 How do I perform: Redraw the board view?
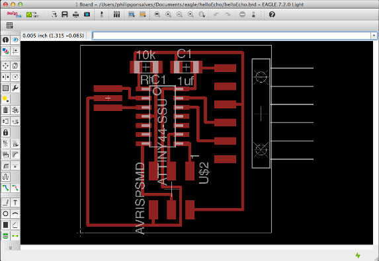click(190, 15)
